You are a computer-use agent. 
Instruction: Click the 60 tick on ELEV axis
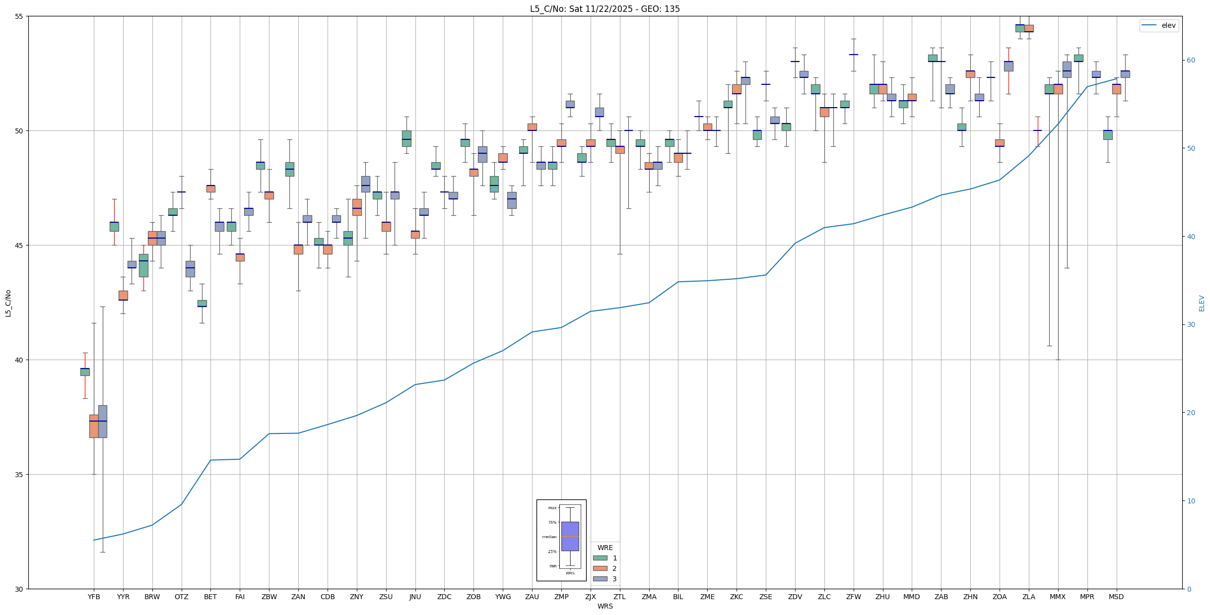tap(1191, 61)
